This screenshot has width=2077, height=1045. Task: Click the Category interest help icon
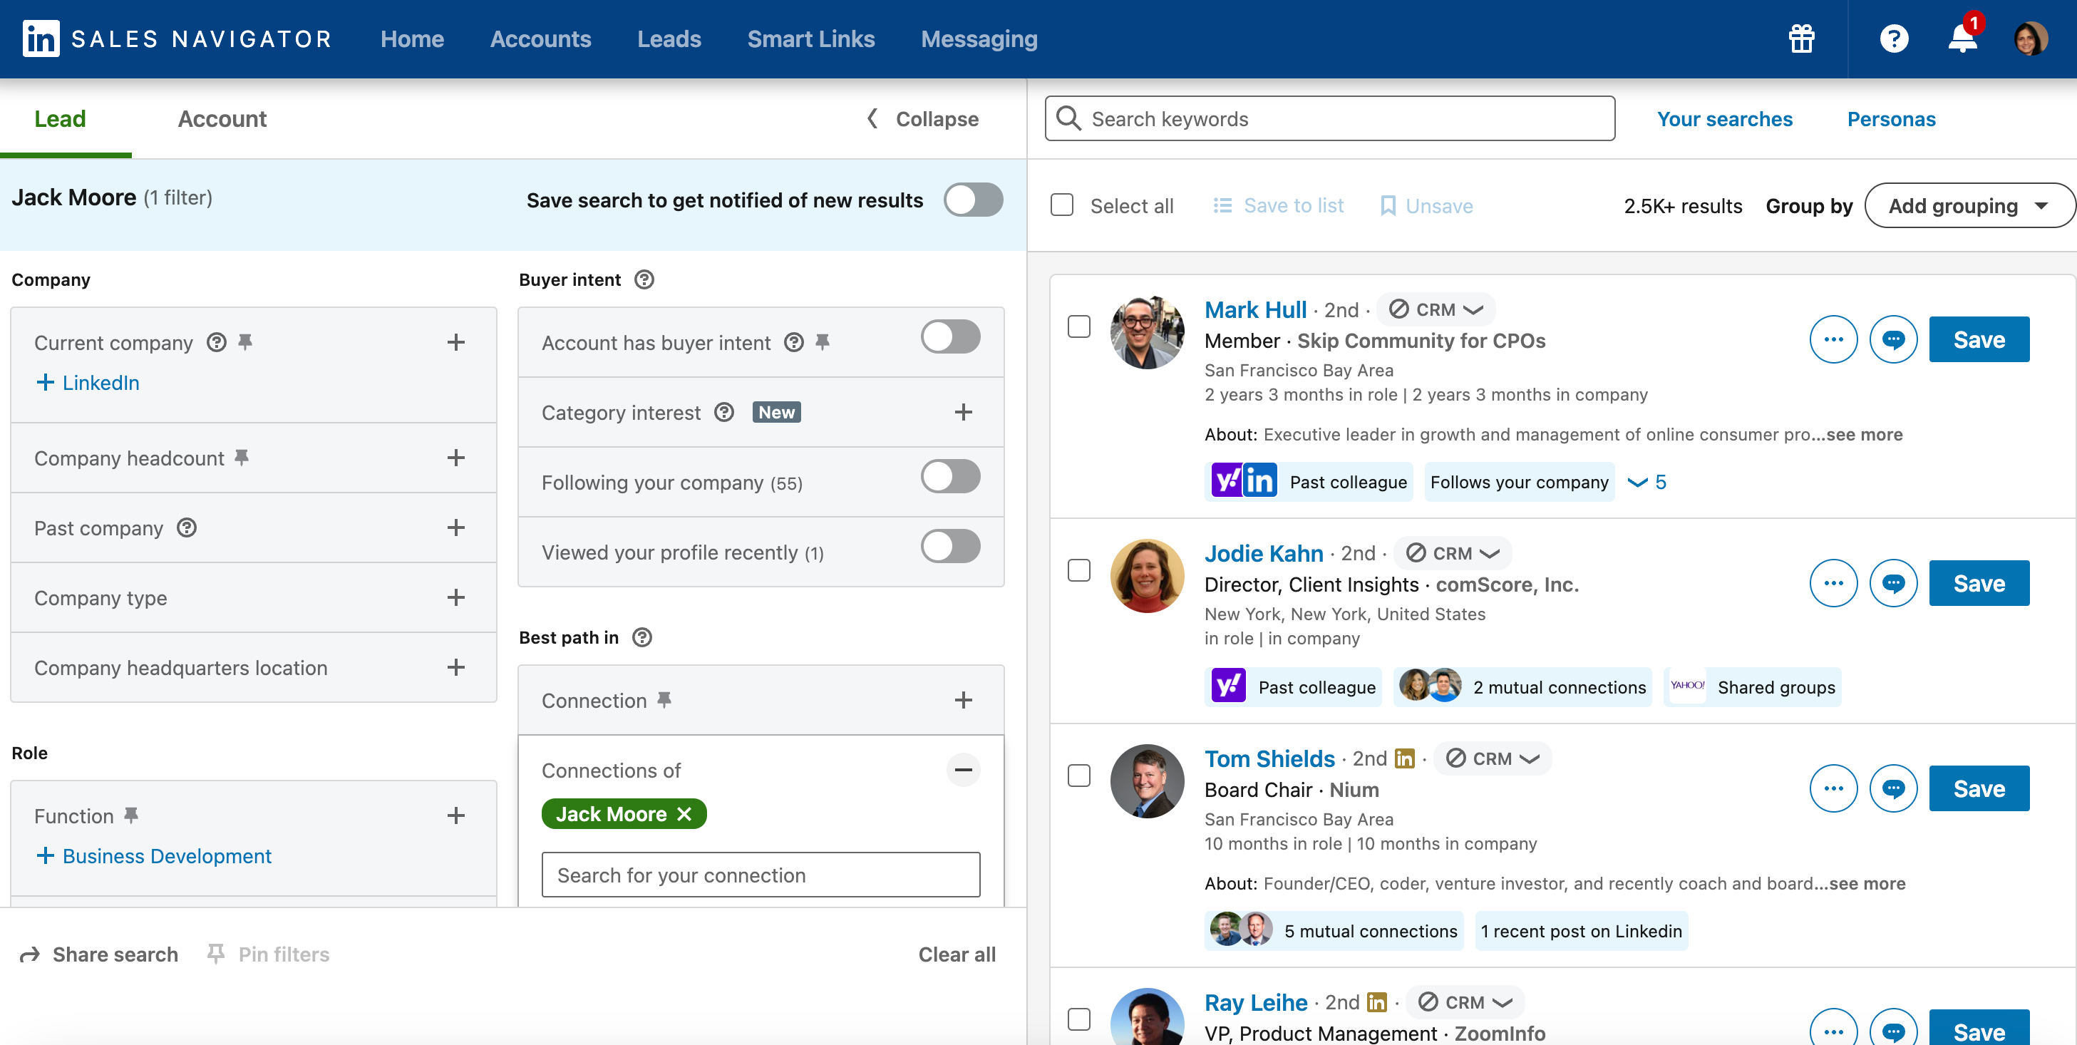pos(725,412)
